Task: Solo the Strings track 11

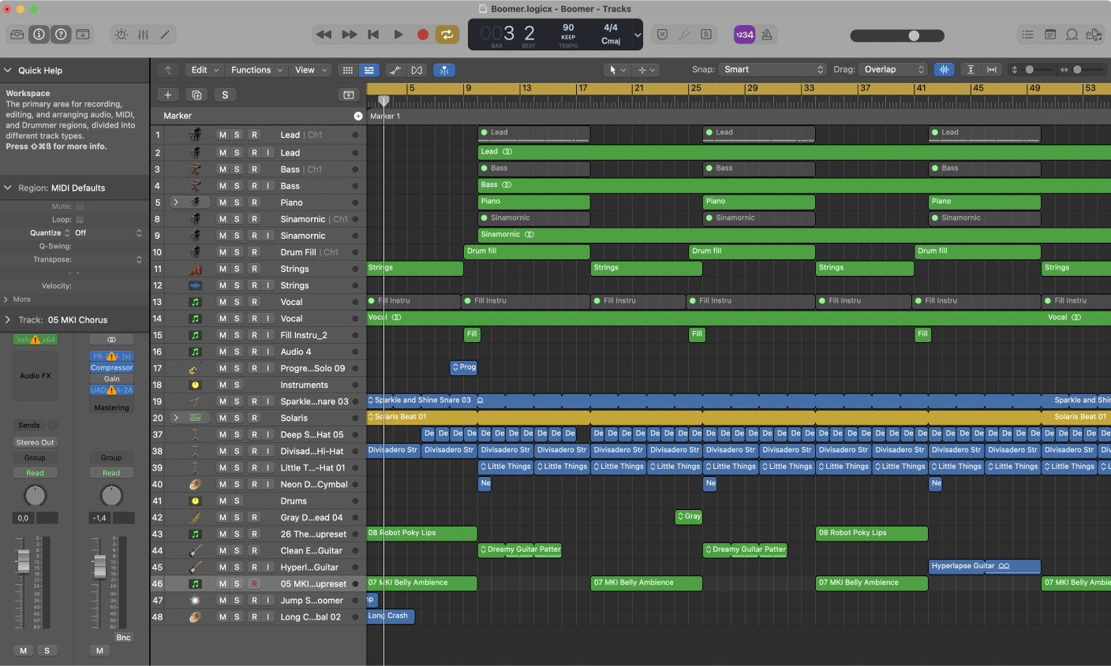Action: coord(237,269)
